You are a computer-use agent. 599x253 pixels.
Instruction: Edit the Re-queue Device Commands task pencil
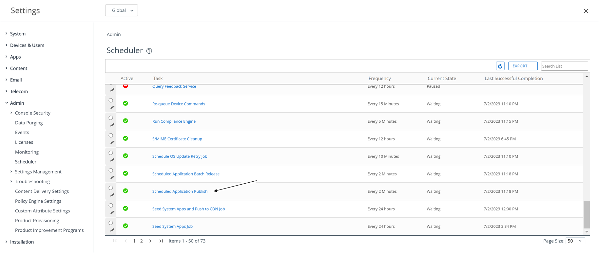tap(112, 107)
